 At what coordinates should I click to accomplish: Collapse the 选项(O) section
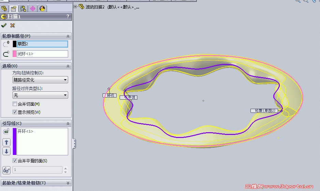[x=68, y=66]
